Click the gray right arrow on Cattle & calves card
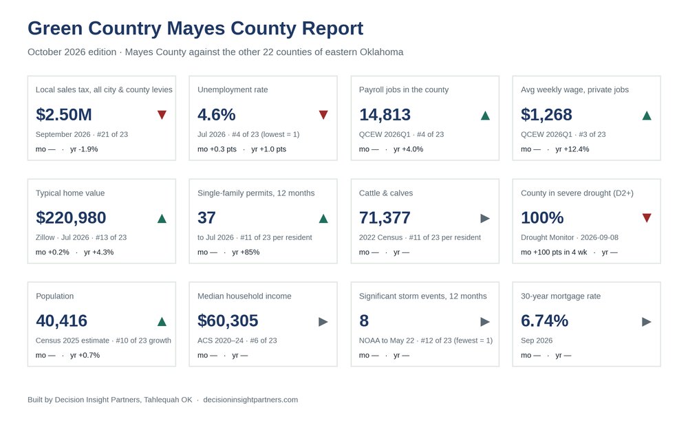Screen dimensions: 688x421 (485, 218)
